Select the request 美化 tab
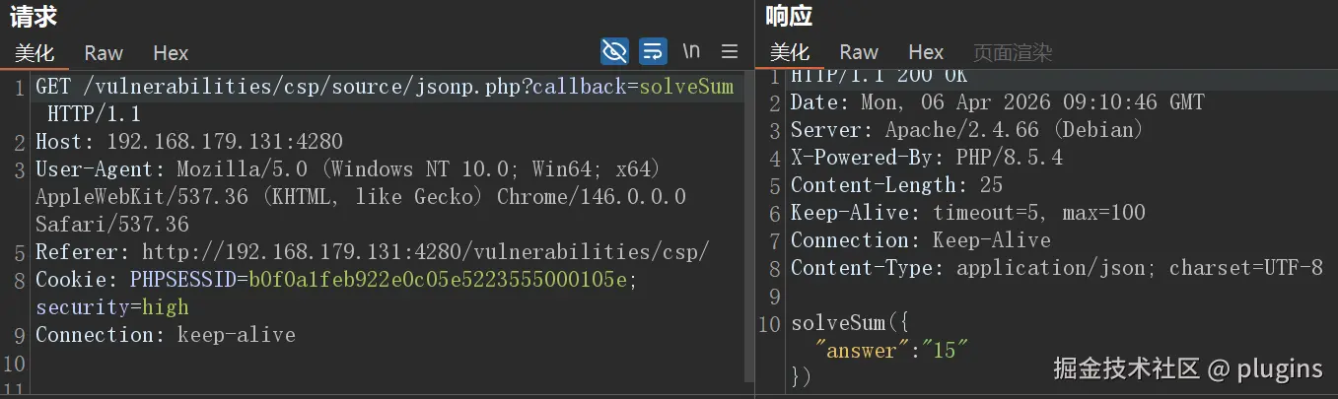This screenshot has width=1338, height=399. [35, 53]
